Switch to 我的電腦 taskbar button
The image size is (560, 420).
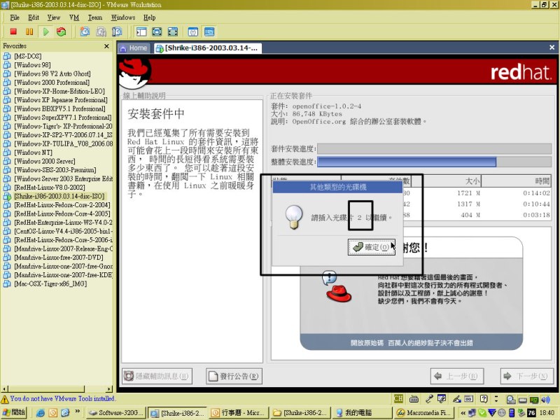361,412
